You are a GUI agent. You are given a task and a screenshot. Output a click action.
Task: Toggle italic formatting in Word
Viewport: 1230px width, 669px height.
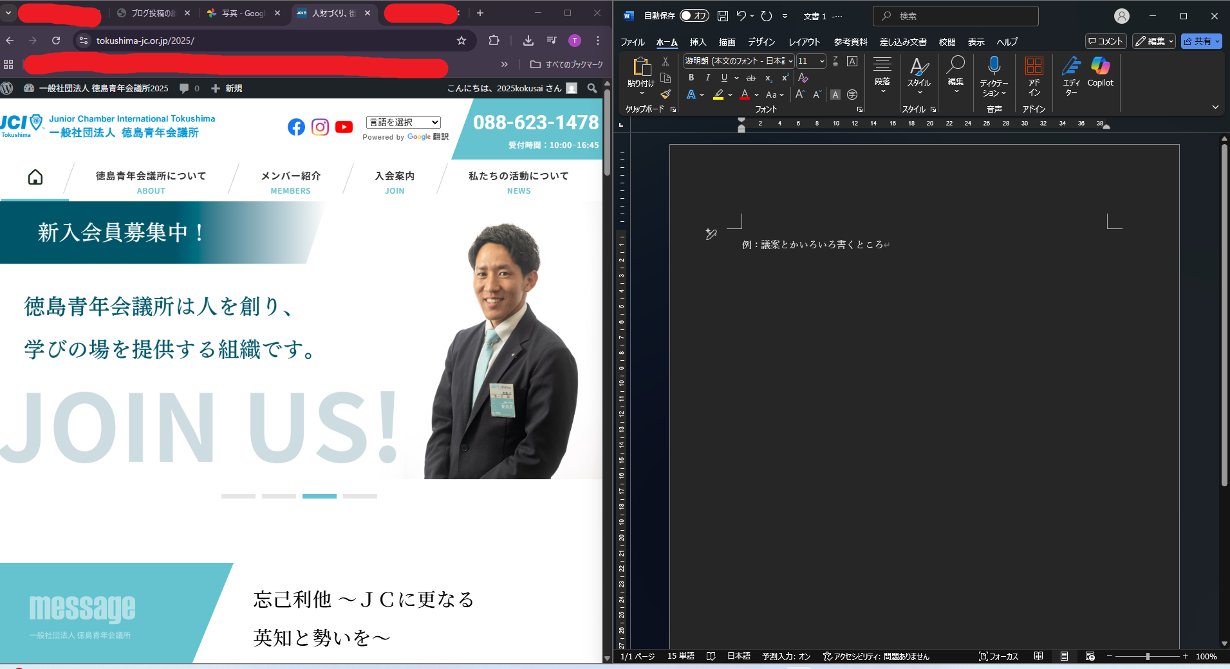click(x=707, y=78)
